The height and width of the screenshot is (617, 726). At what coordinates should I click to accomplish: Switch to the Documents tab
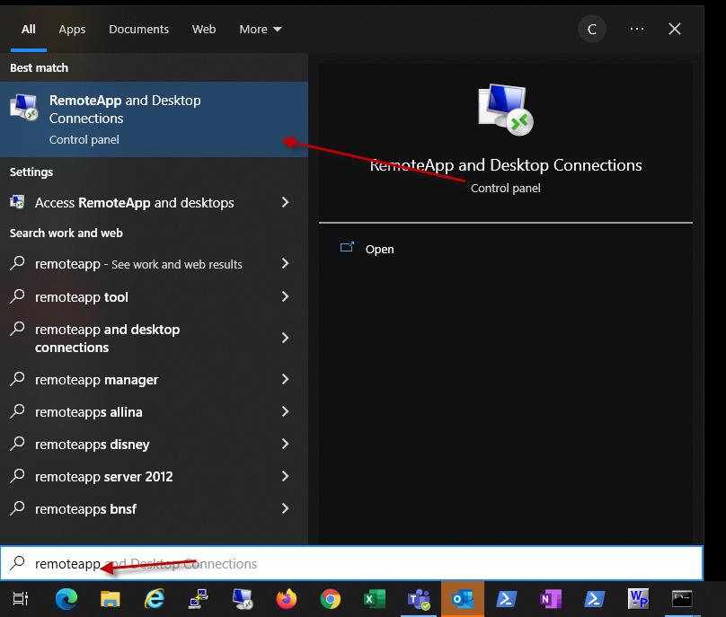pos(138,29)
